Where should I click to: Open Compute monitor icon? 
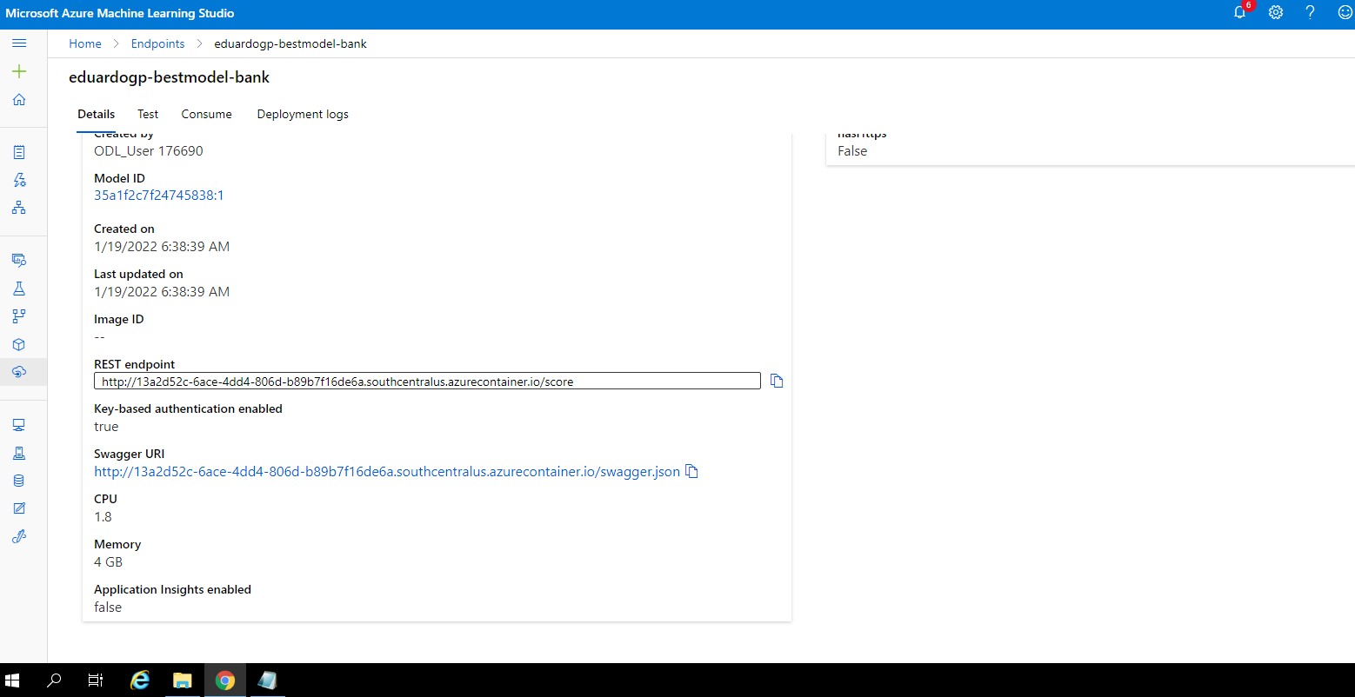[x=19, y=425]
